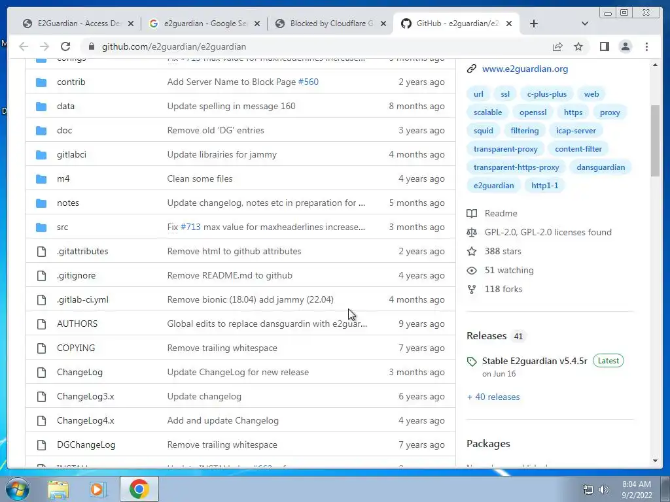Switch to e2guardian Google Search tab
Viewport: 670px width, 502px height.
click(x=204, y=24)
